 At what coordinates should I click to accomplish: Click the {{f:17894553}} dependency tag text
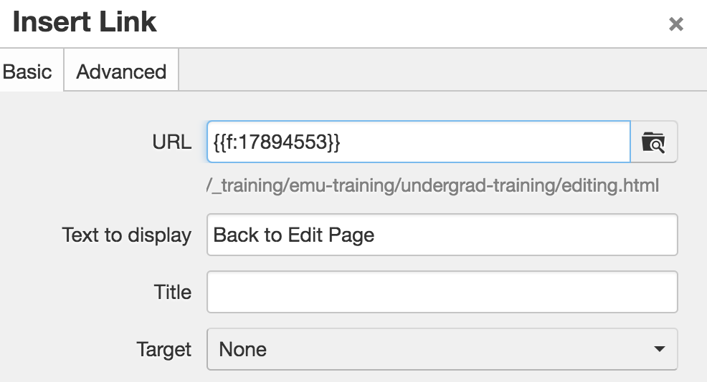point(277,142)
